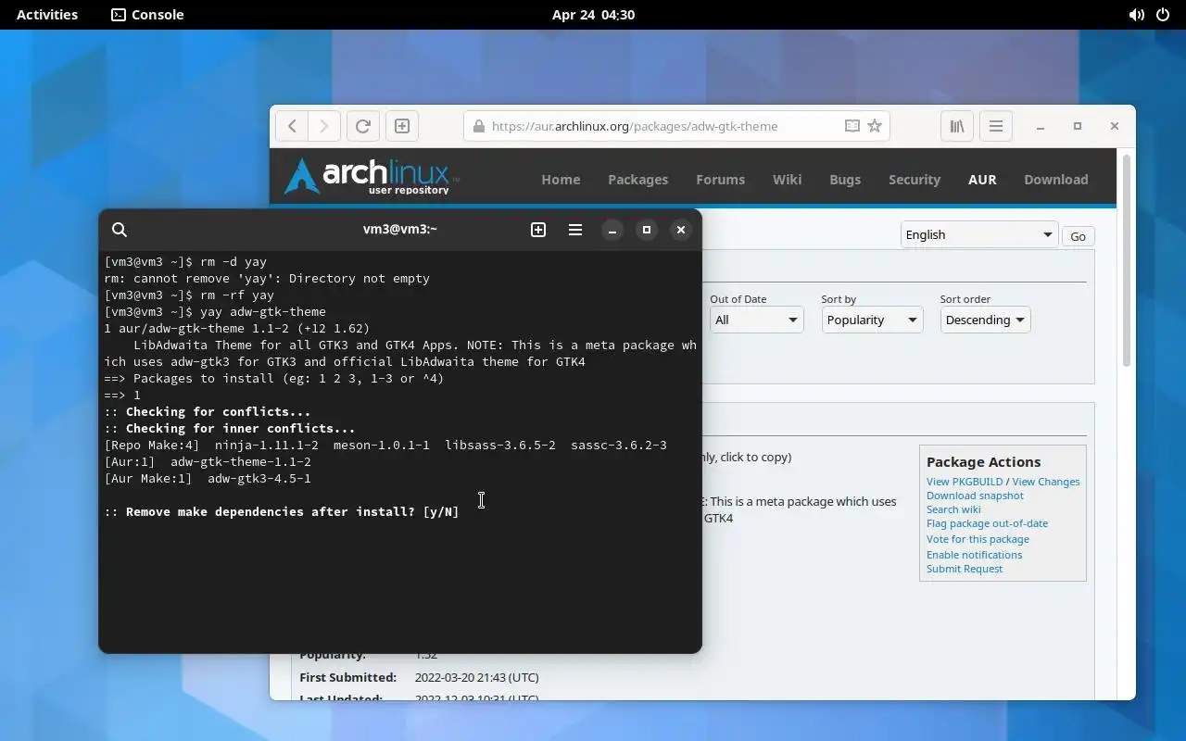Close the terminal window

[x=681, y=230]
